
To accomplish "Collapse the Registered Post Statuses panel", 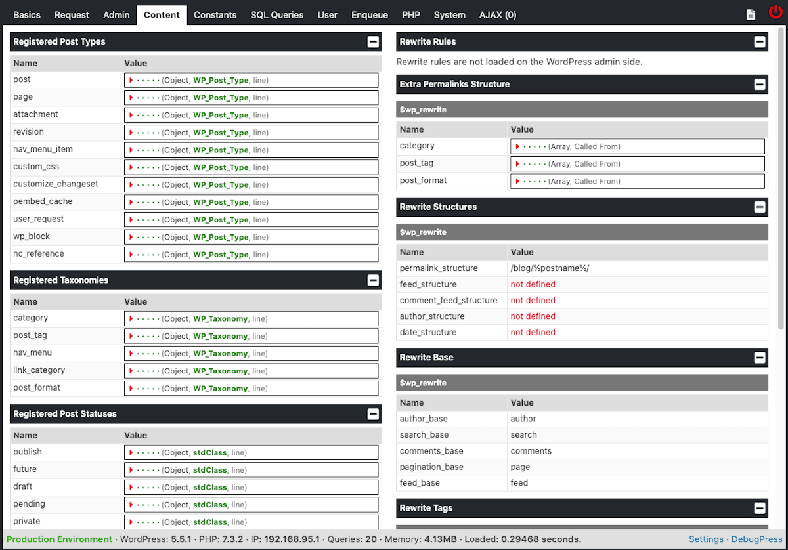I will point(373,414).
